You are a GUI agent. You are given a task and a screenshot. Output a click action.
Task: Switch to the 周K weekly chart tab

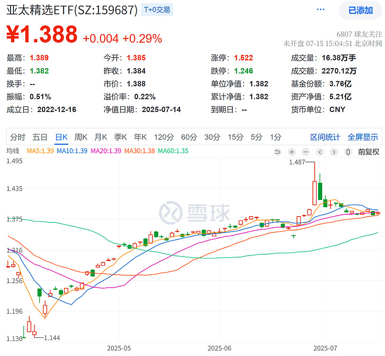(x=82, y=137)
